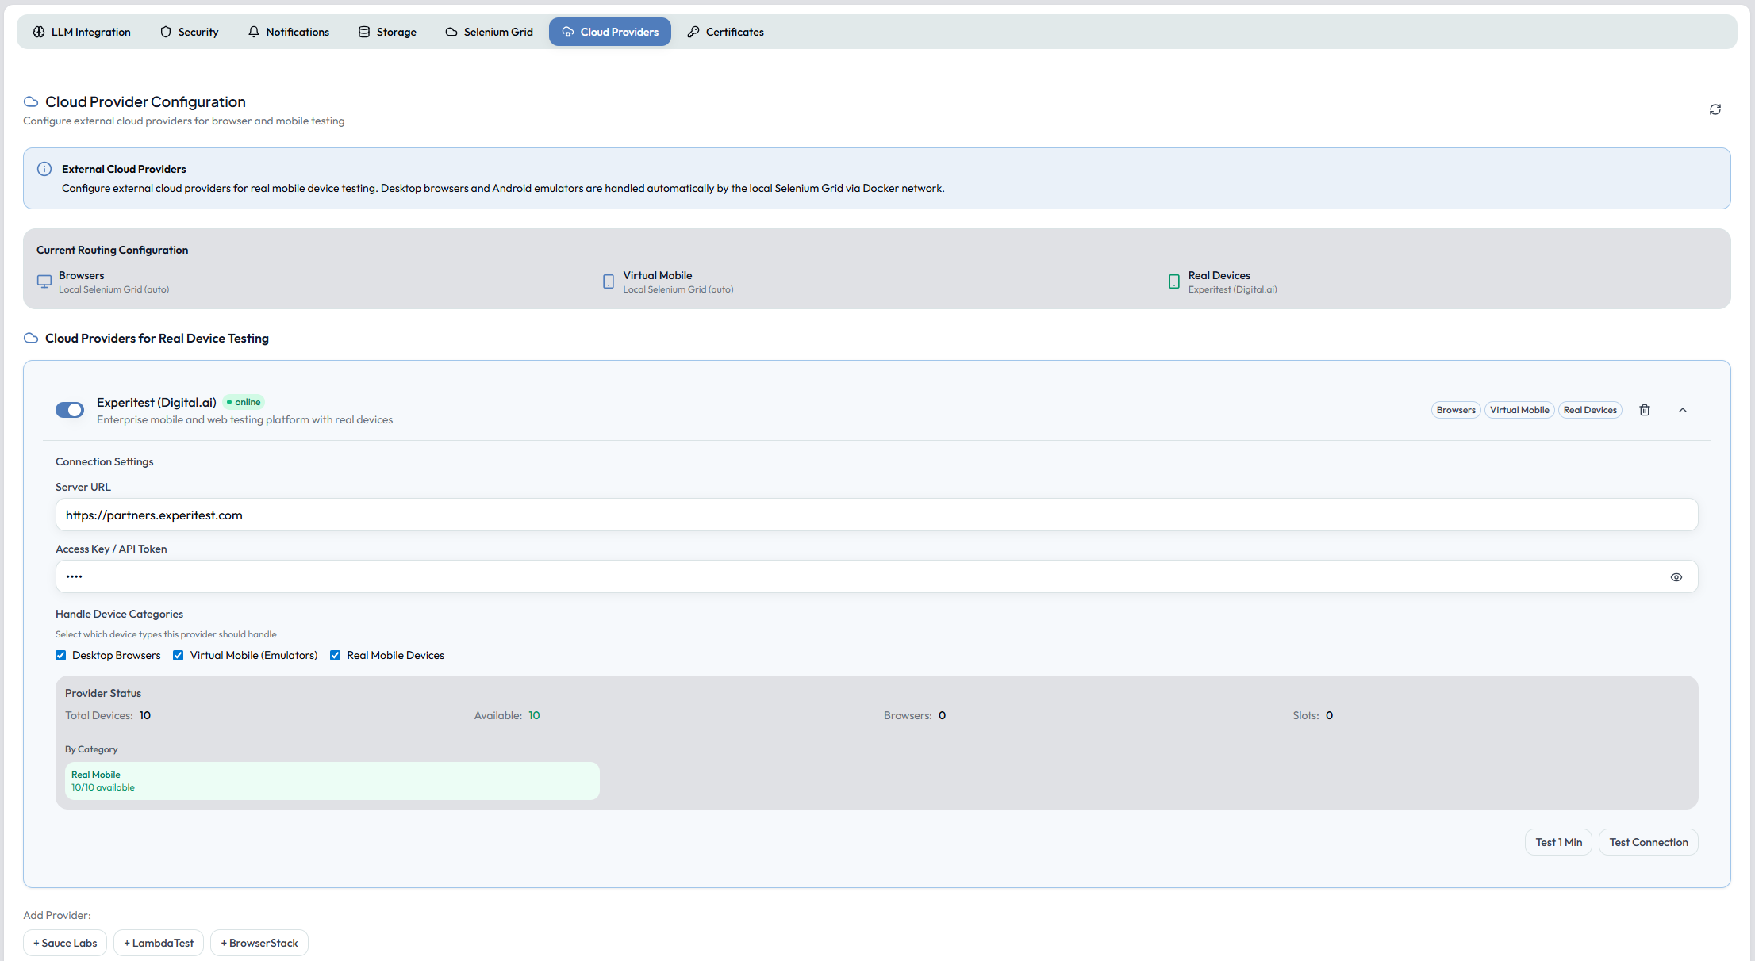Click the 'Total Devices: 10' status value
Viewport: 1755px width, 961px height.
click(108, 715)
